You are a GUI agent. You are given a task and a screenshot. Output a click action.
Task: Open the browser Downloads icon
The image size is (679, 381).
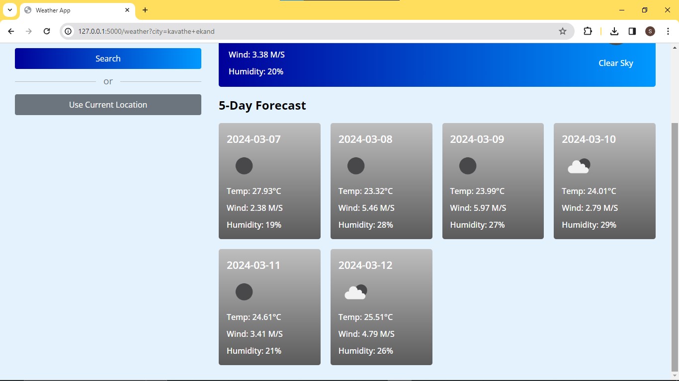point(614,31)
